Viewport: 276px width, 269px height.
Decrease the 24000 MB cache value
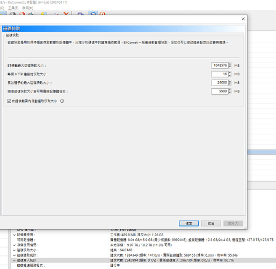(x=230, y=84)
